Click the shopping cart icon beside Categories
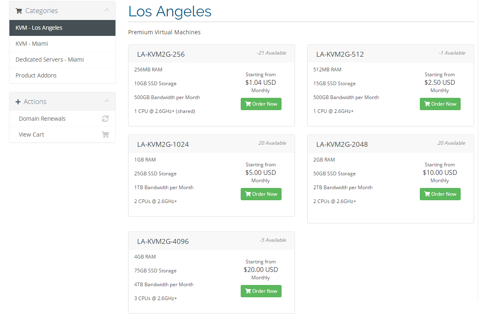The width and height of the screenshot is (479, 316). point(19,11)
